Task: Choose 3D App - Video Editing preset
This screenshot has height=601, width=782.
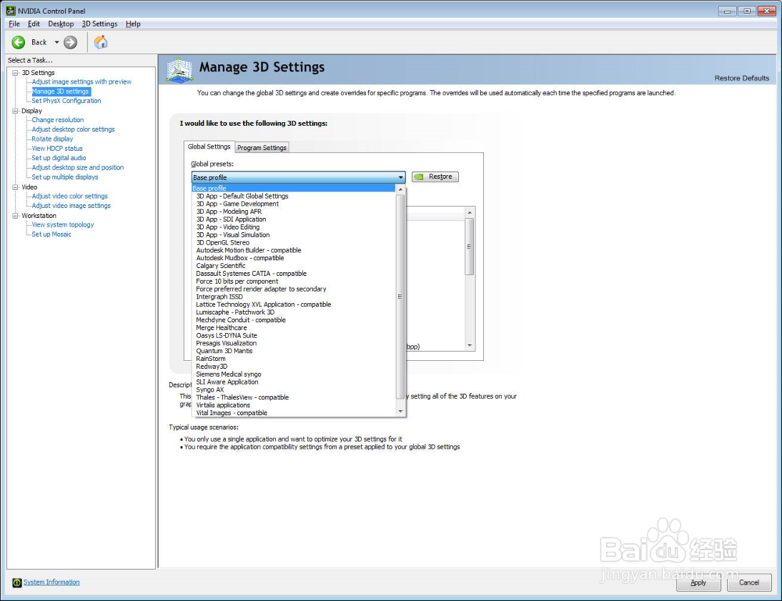Action: [228, 227]
